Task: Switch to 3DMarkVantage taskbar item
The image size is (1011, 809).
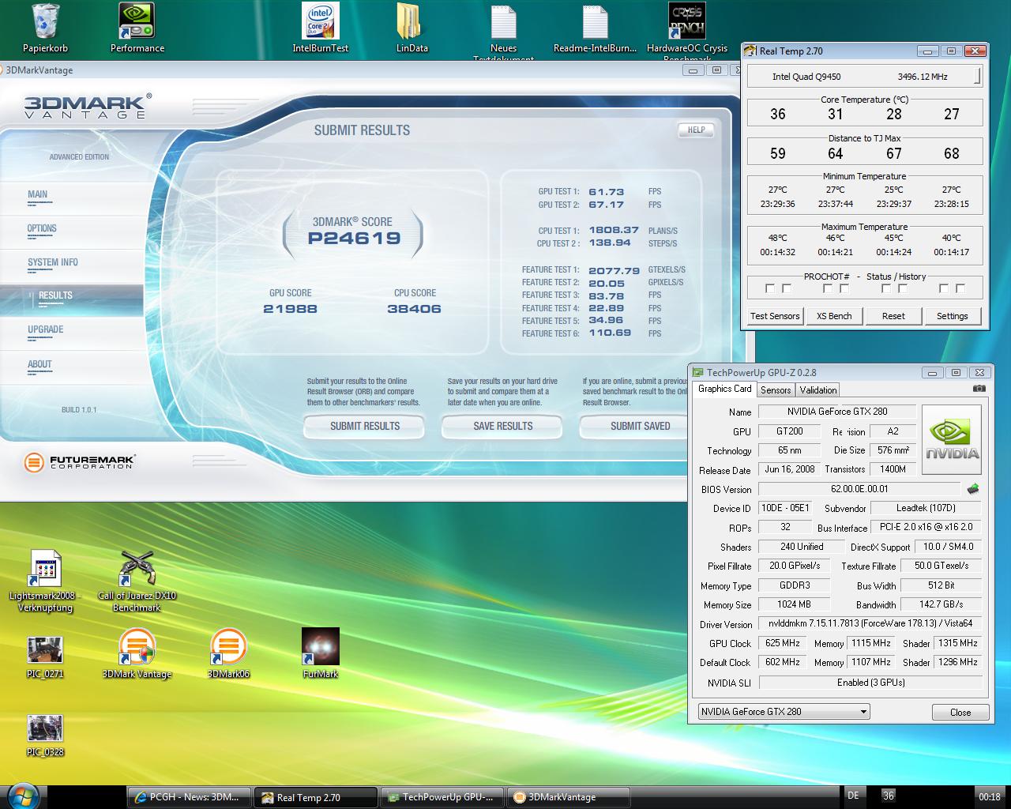Action: click(569, 797)
